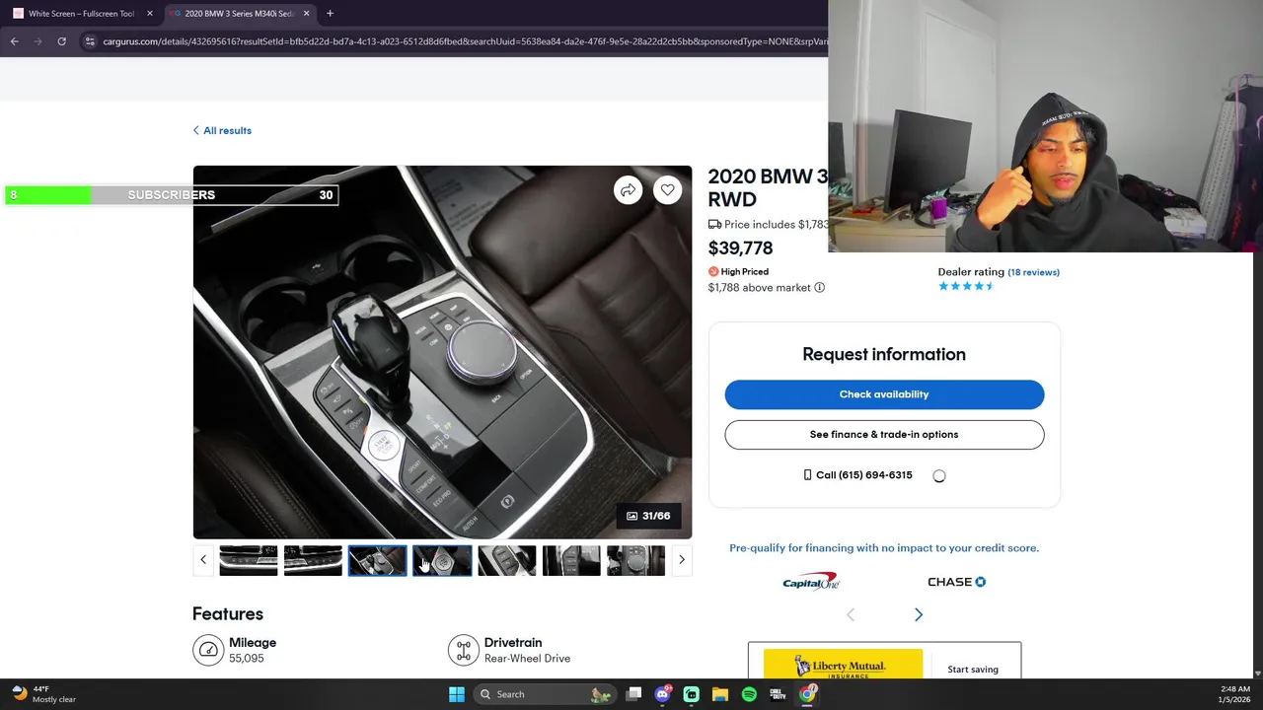Image resolution: width=1263 pixels, height=710 pixels.
Task: Open File Explorer from the taskbar
Action: [720, 694]
